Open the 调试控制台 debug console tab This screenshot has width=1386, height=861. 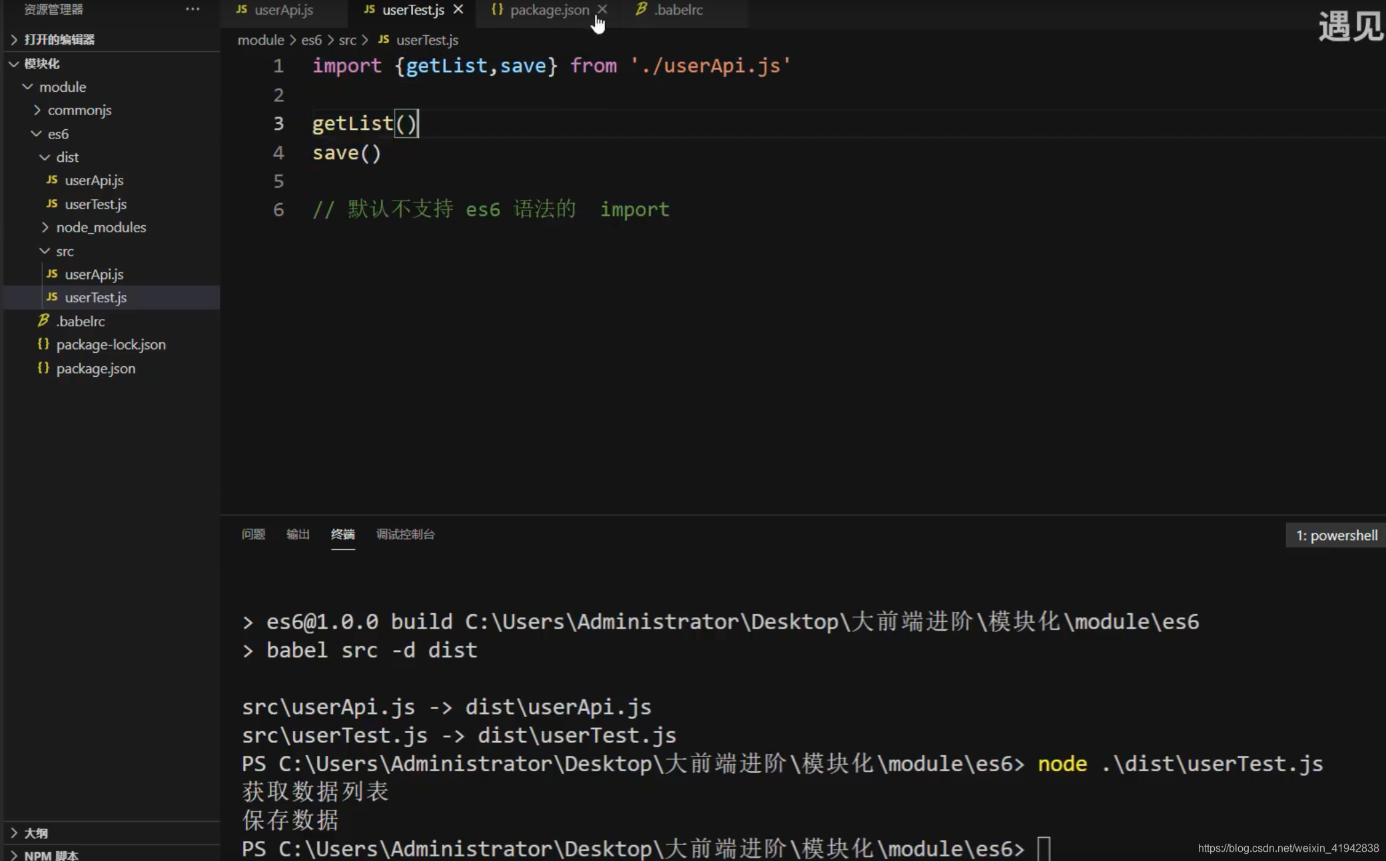[x=405, y=534]
